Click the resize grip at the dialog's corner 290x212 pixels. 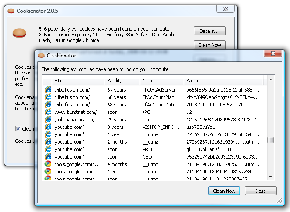pos(279,200)
